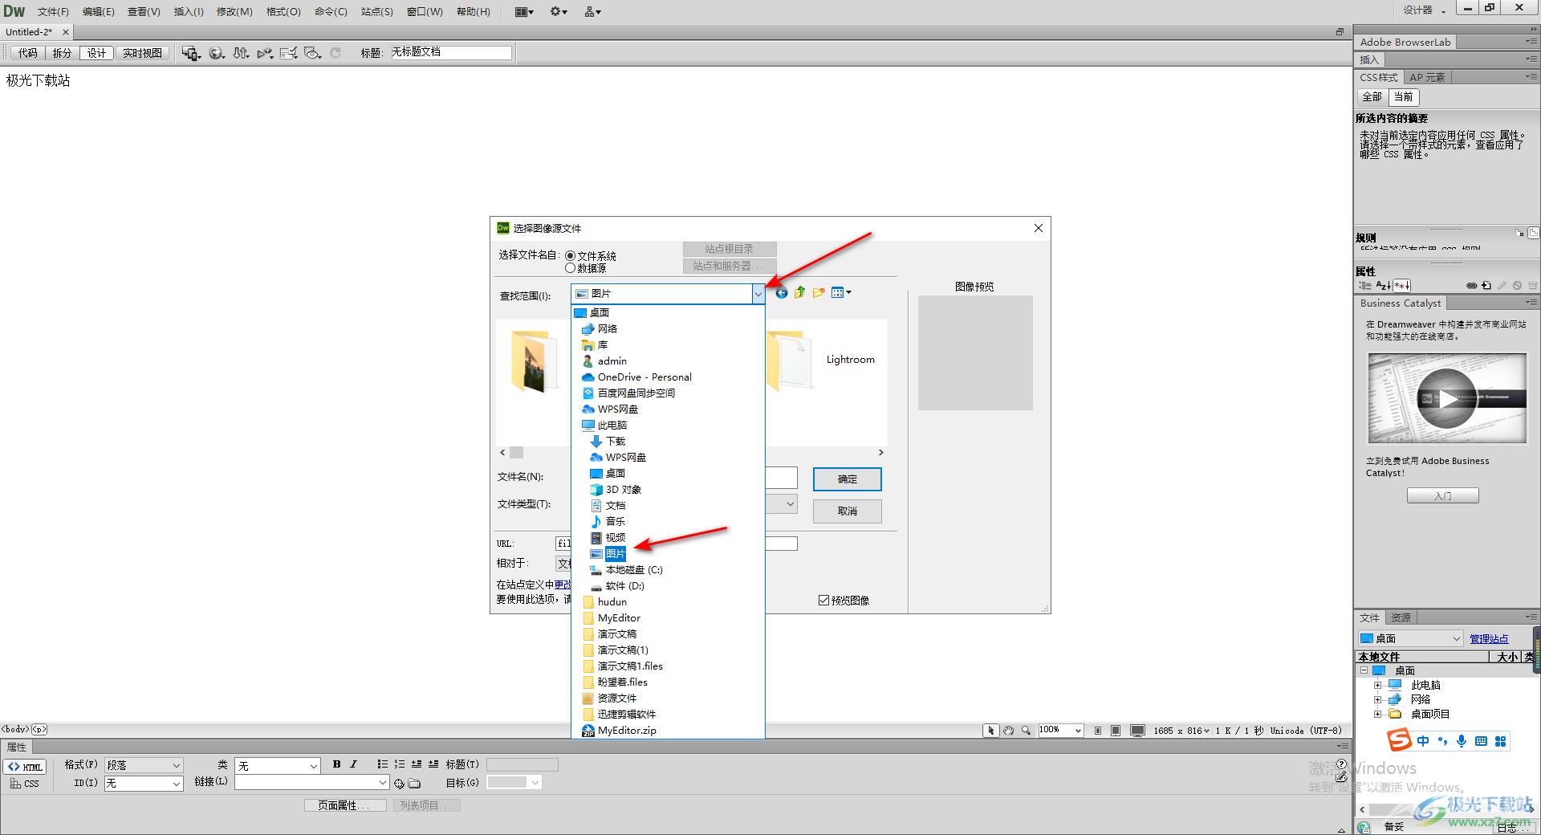Viewport: 1541px width, 835px height.
Task: Open the 格式 paragraph dropdown
Action: [144, 765]
